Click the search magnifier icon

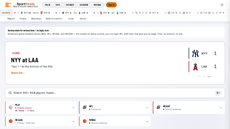(10, 93)
